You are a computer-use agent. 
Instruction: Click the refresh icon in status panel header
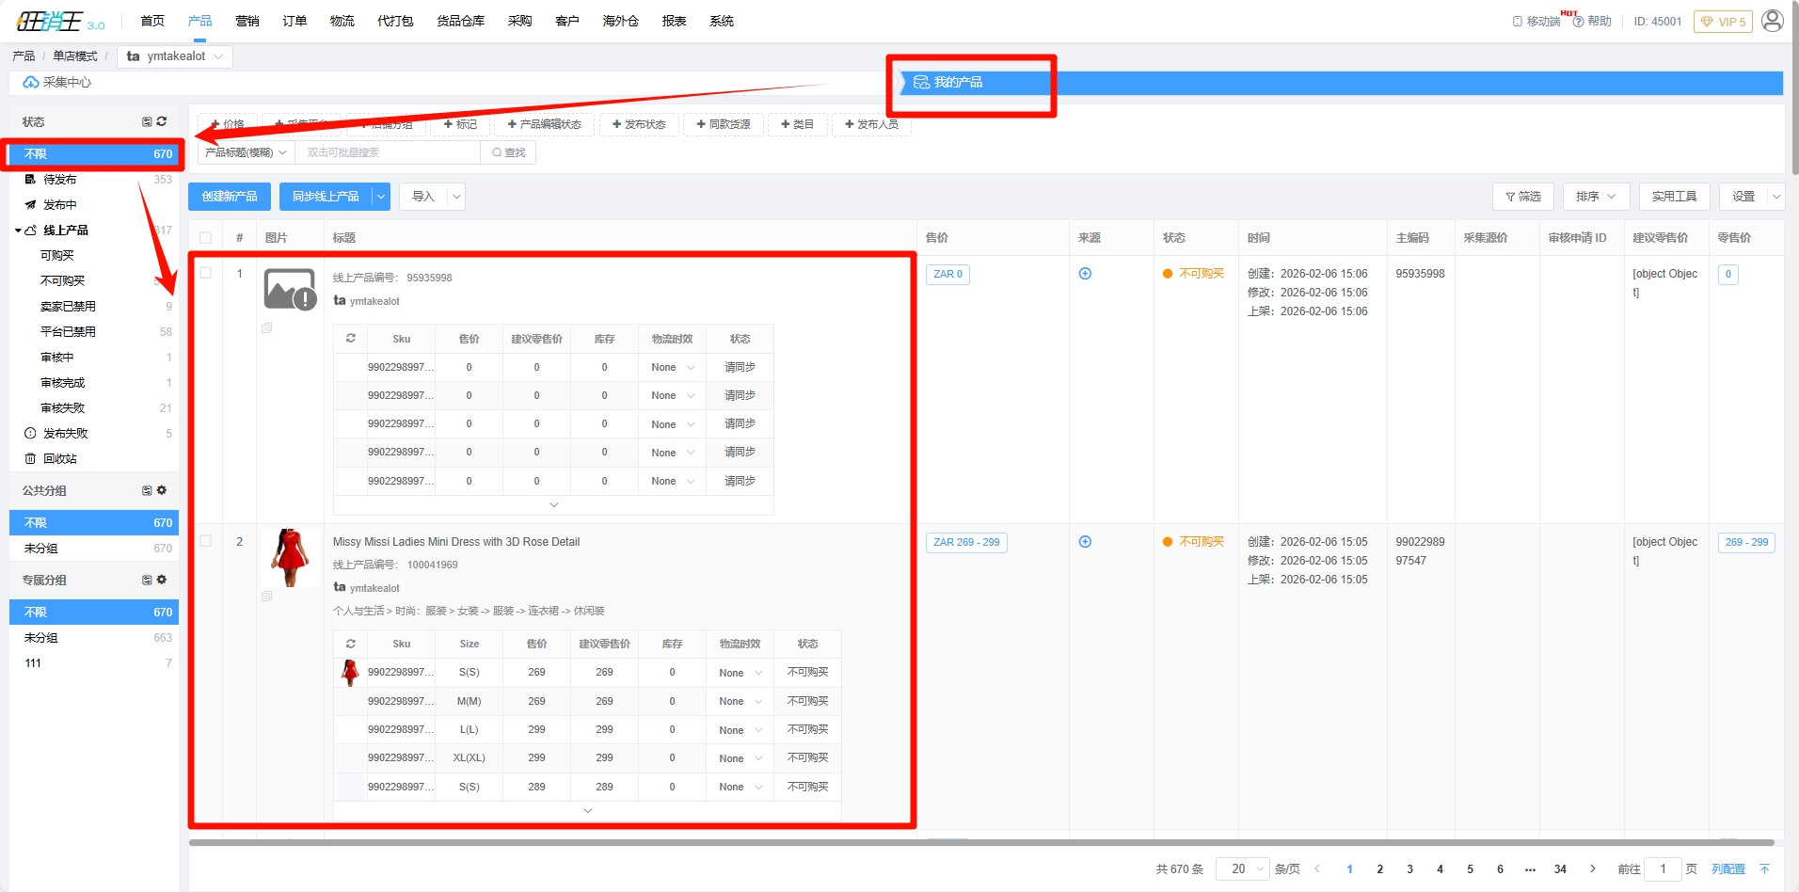click(162, 121)
